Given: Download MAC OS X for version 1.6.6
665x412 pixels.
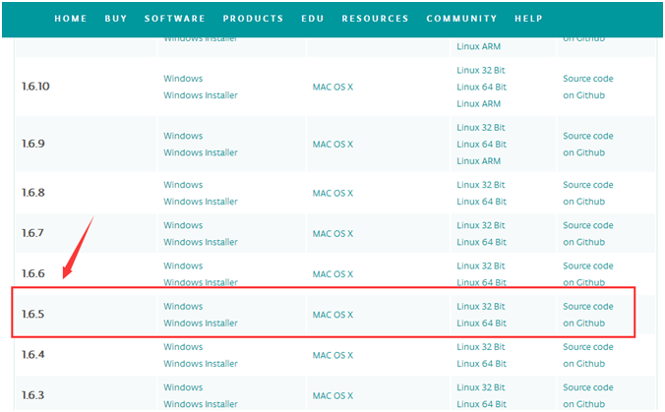Looking at the screenshot, I should pyautogui.click(x=332, y=274).
